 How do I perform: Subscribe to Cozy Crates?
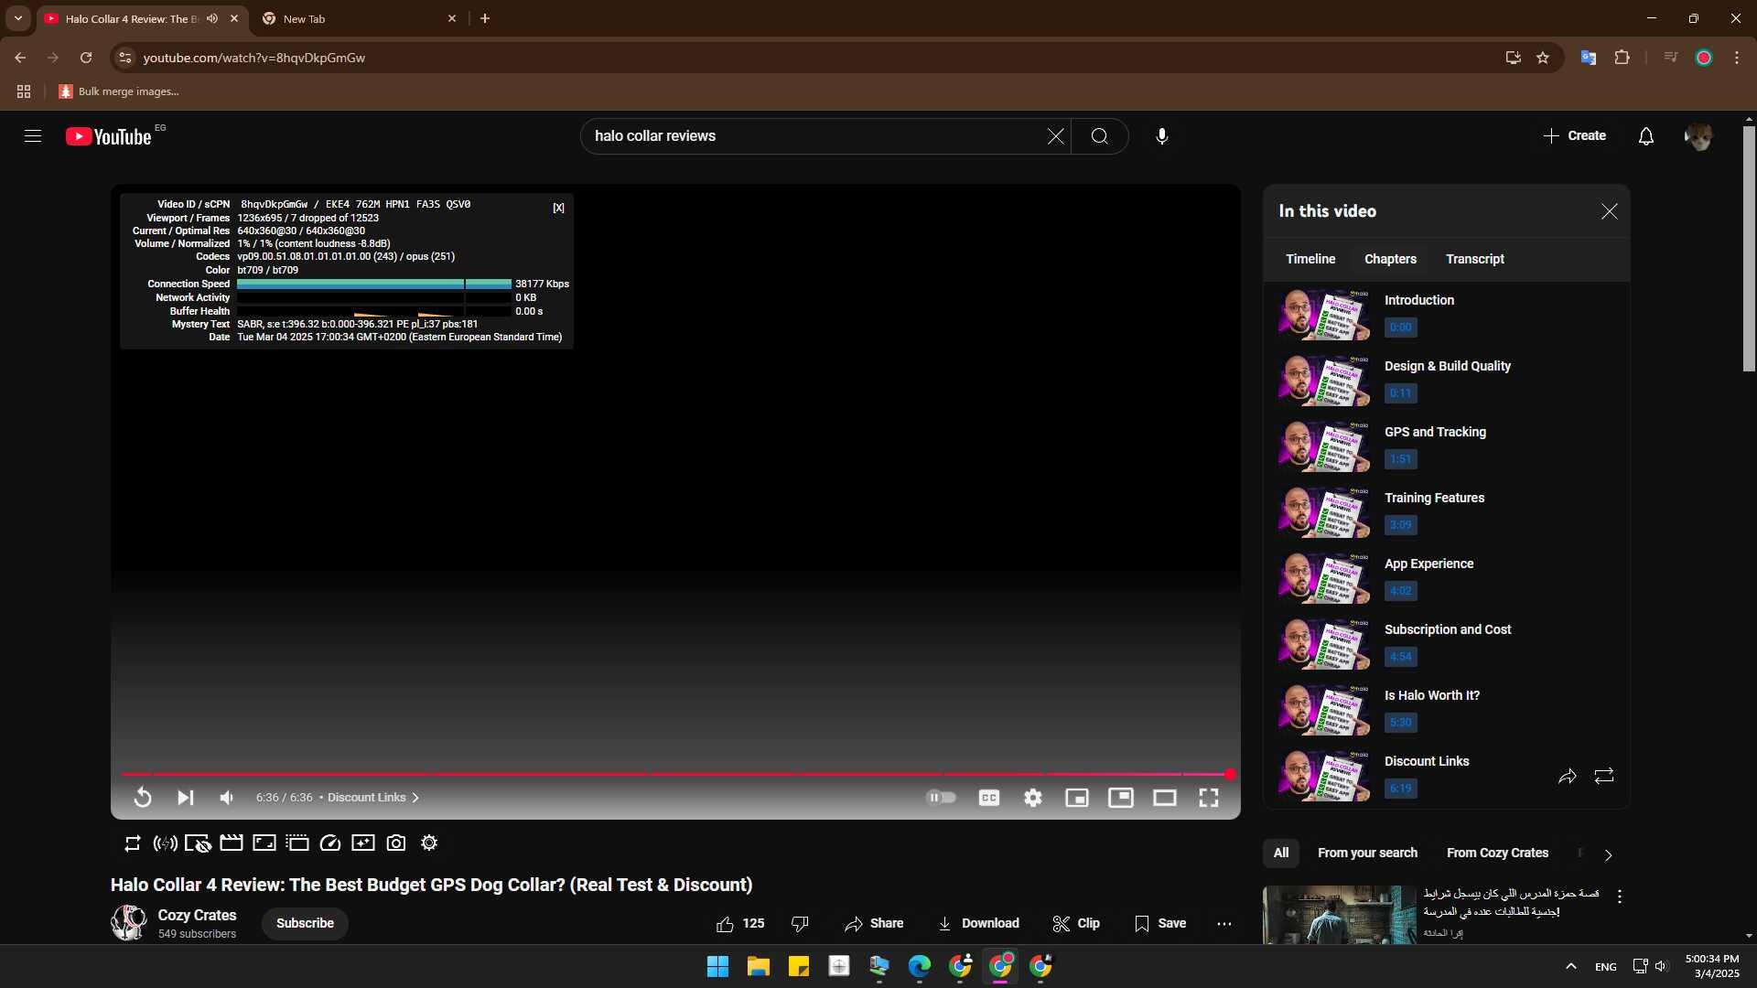305,924
